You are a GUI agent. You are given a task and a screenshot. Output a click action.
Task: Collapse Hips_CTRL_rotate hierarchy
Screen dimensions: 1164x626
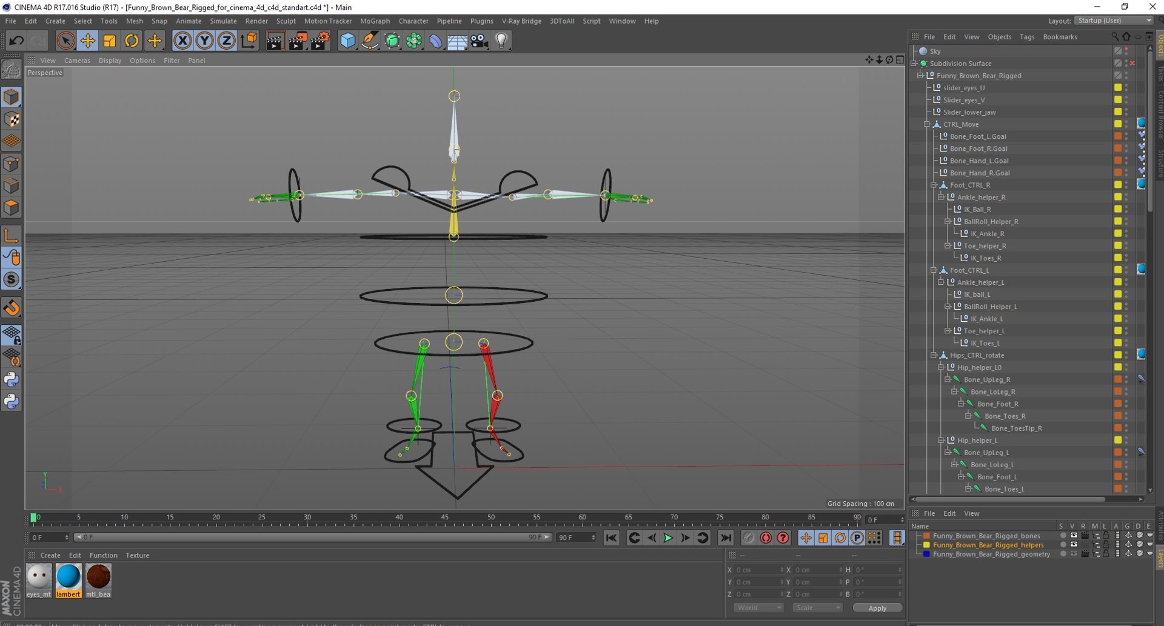click(x=934, y=355)
